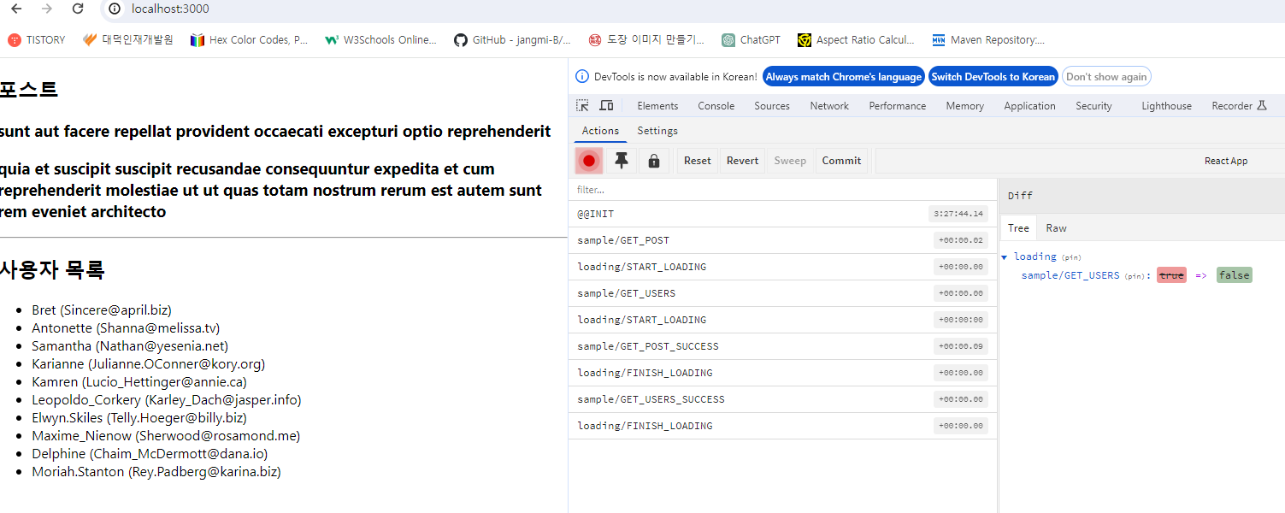This screenshot has width=1285, height=513.
Task: Toggle the device toolbar icon
Action: pyautogui.click(x=606, y=105)
